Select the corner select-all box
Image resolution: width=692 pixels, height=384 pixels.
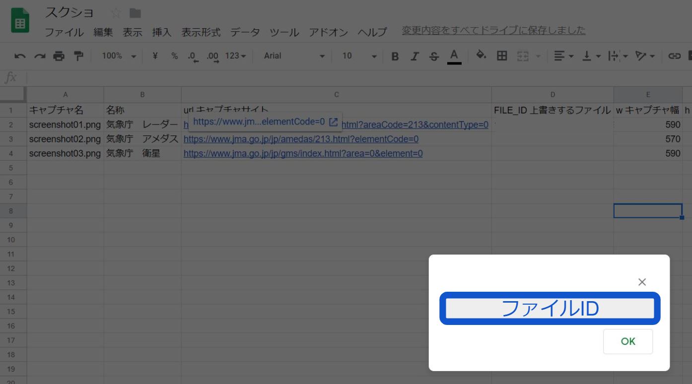coord(13,94)
